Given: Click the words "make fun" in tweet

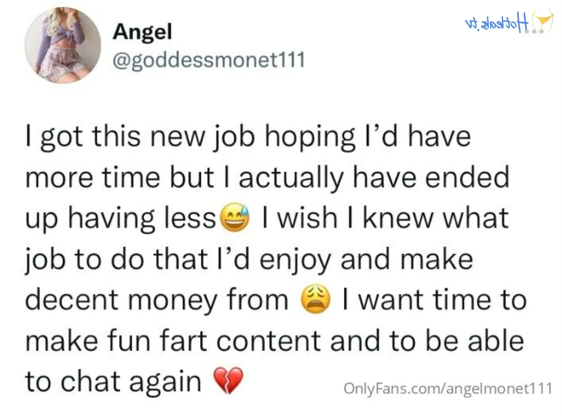Looking at the screenshot, I should click(x=88, y=341).
